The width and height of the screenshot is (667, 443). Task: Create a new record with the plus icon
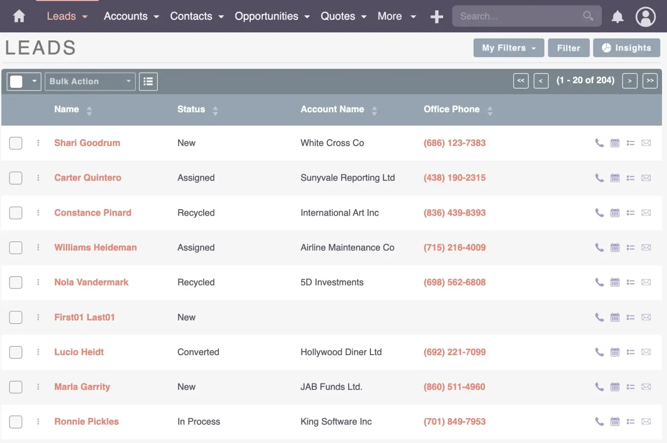tap(436, 16)
